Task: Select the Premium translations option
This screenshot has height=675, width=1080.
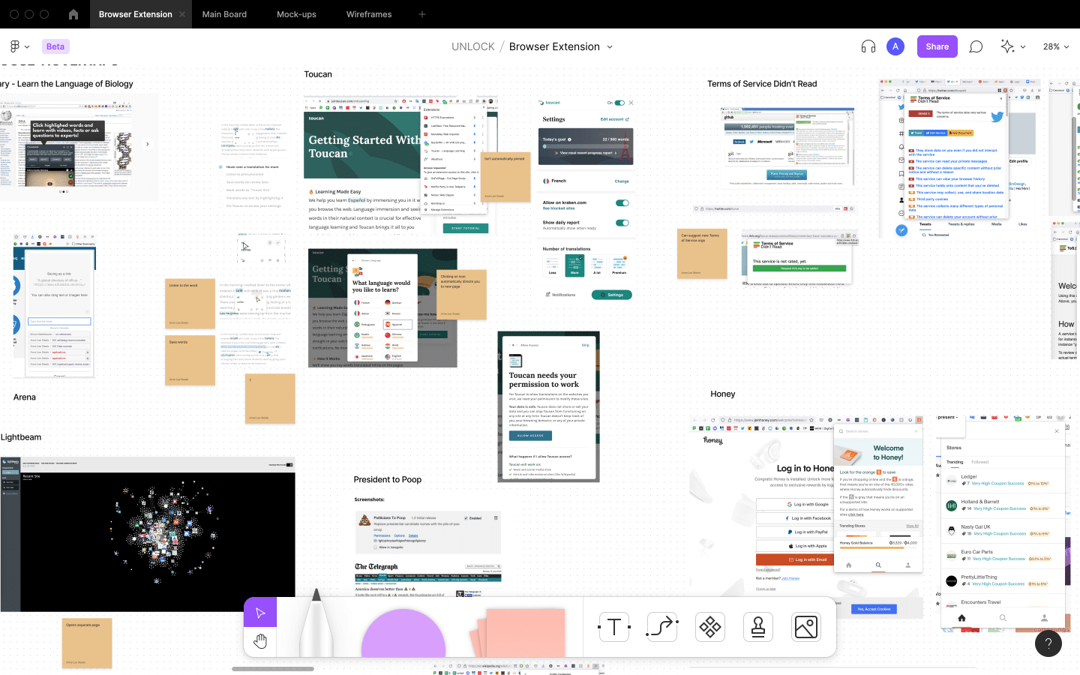Action: pyautogui.click(x=619, y=265)
